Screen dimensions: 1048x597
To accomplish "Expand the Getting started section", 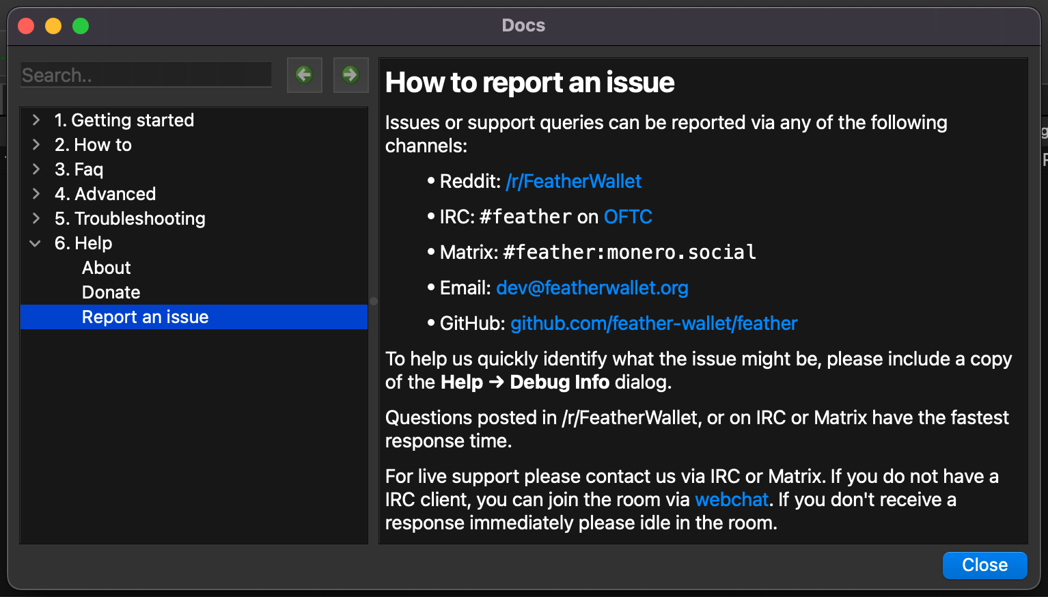I will pos(36,120).
